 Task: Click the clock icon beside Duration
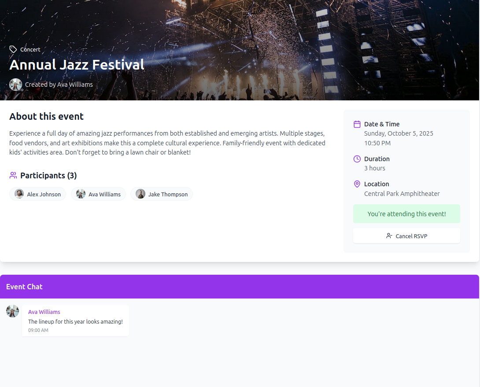point(357,159)
